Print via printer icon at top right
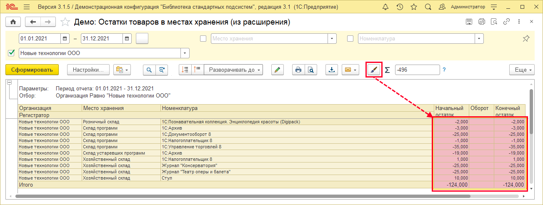 pyautogui.click(x=482, y=22)
